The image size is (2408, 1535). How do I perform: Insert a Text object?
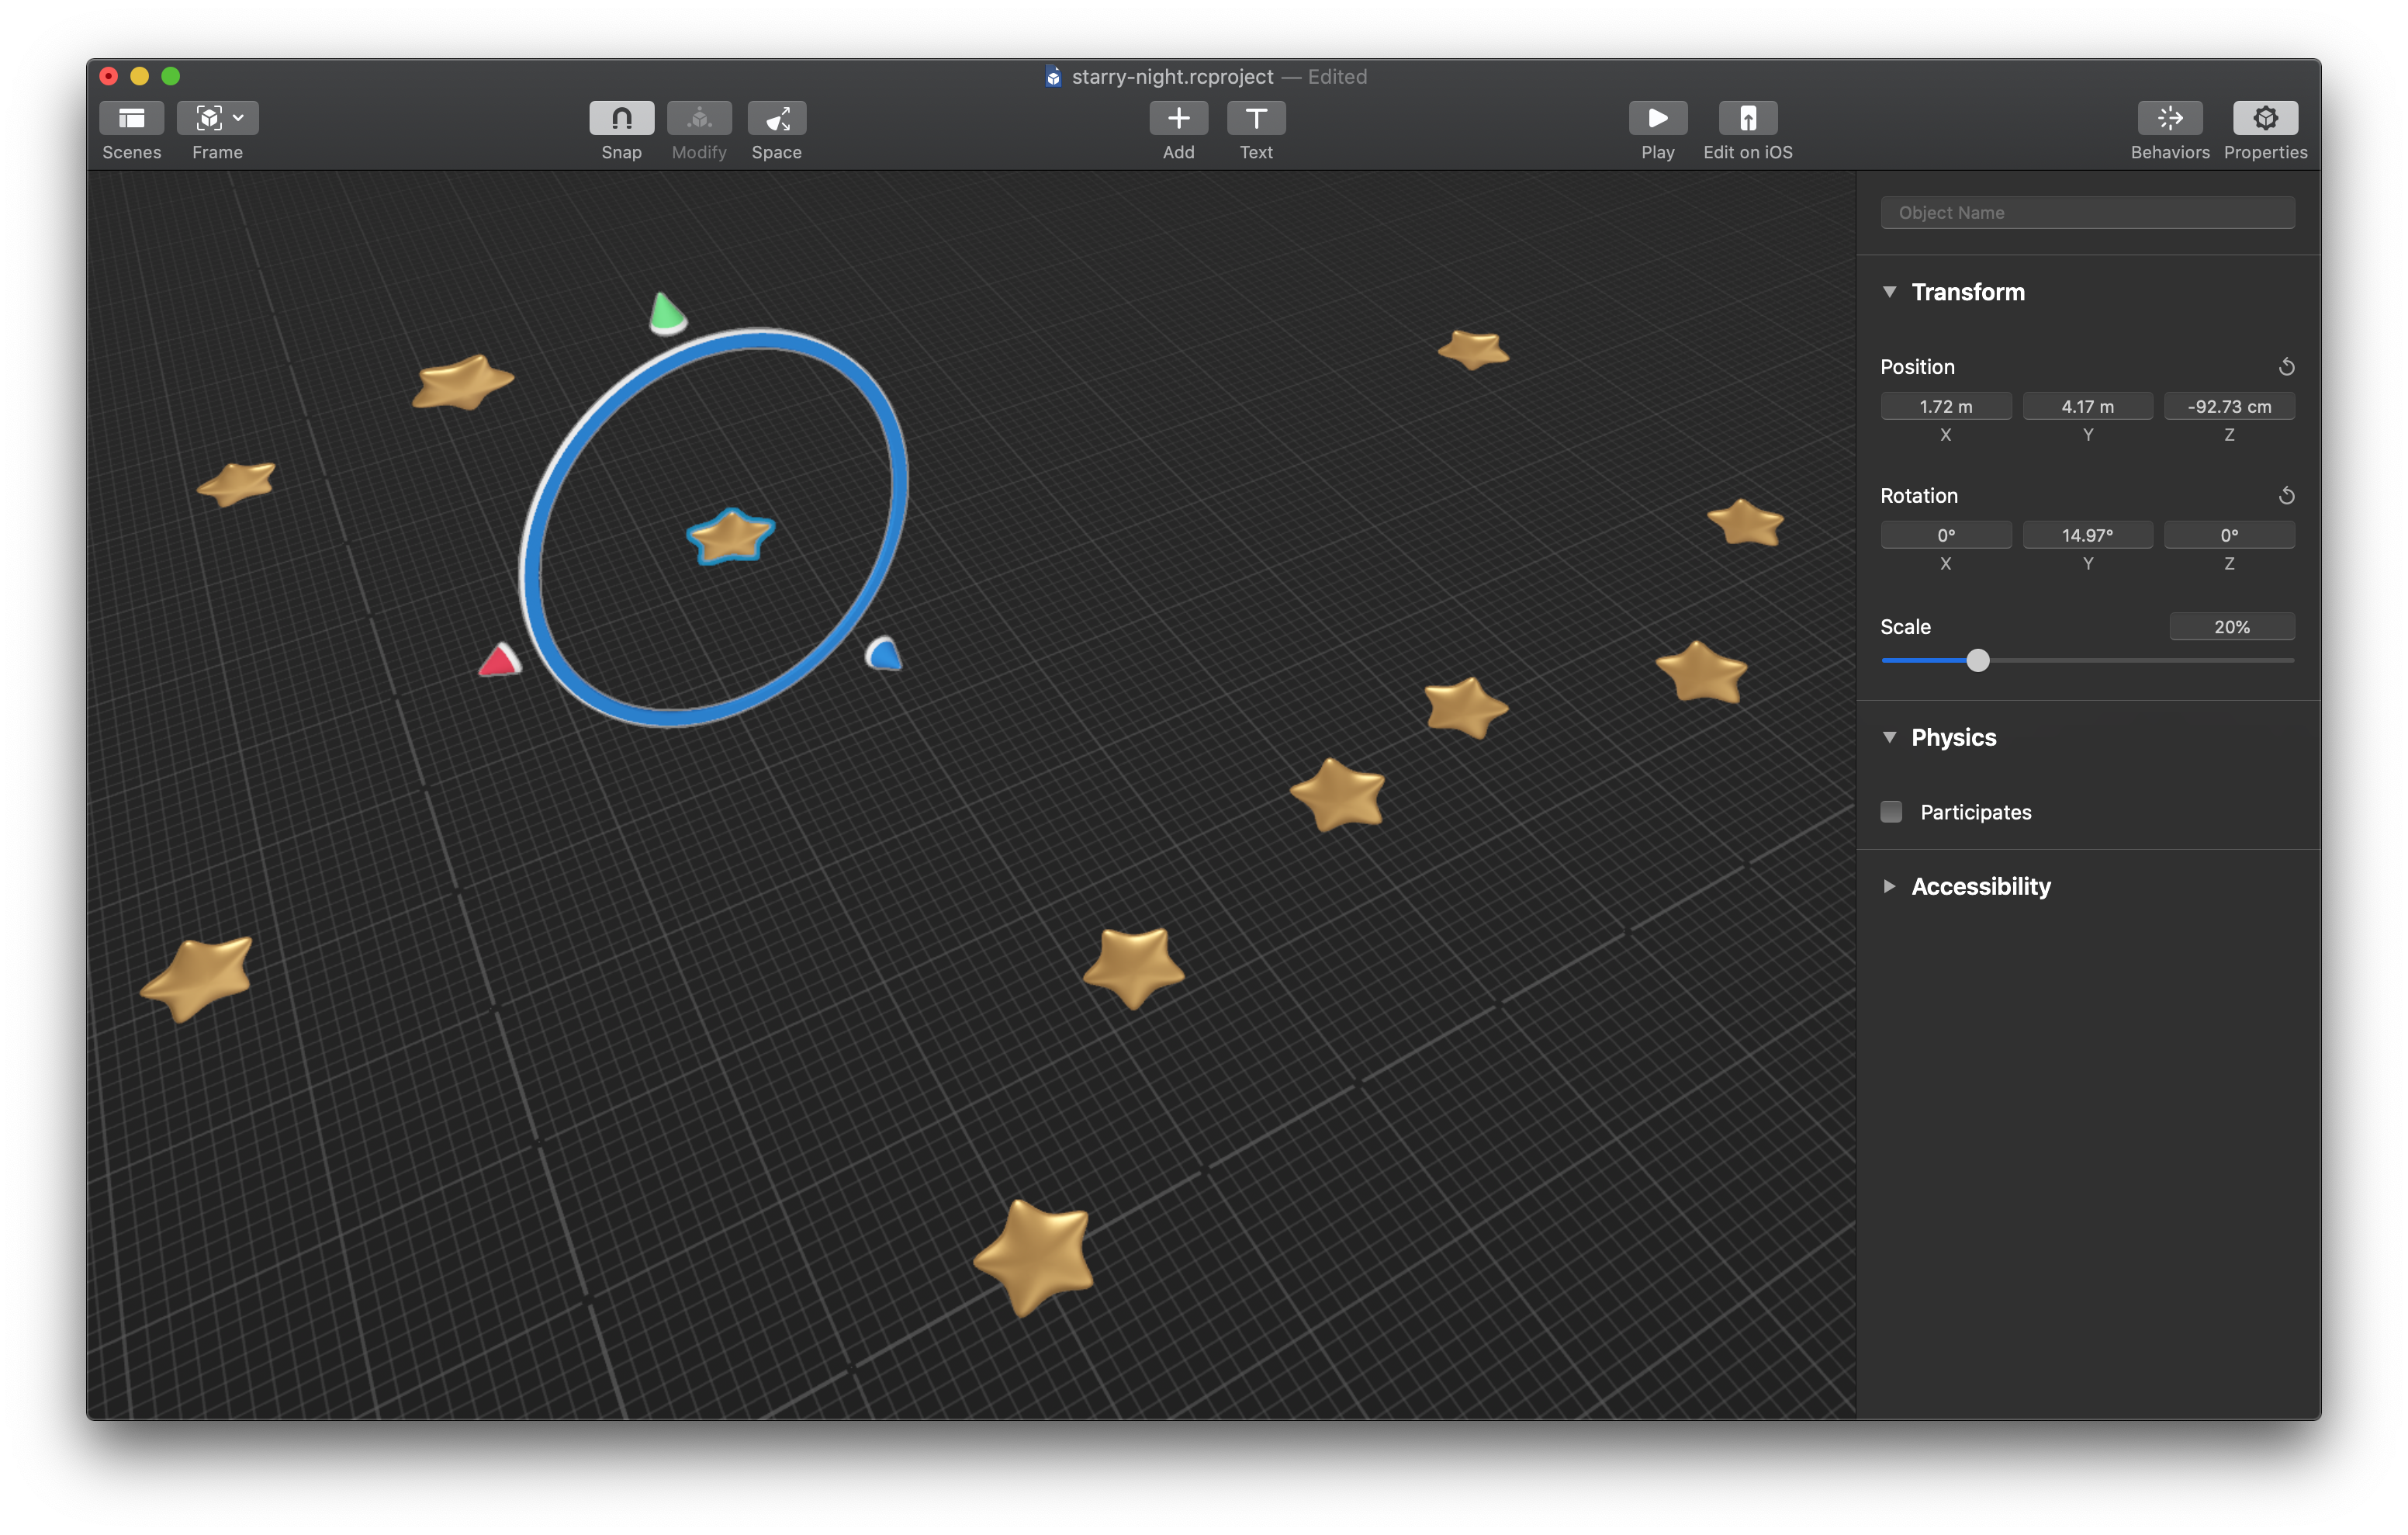pyautogui.click(x=1256, y=118)
